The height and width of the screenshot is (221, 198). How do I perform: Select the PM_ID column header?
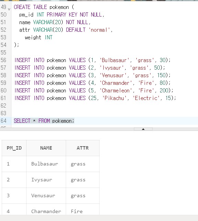tap(14, 148)
